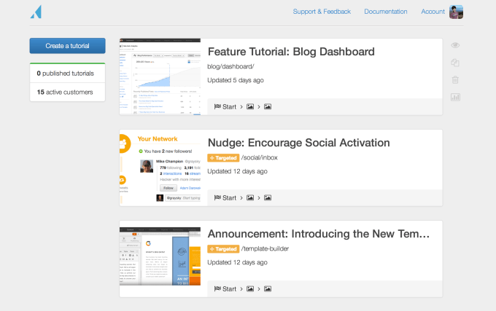Image resolution: width=496 pixels, height=311 pixels.
Task: Click Start flag step in Nudge tutorial
Action: tap(225, 198)
